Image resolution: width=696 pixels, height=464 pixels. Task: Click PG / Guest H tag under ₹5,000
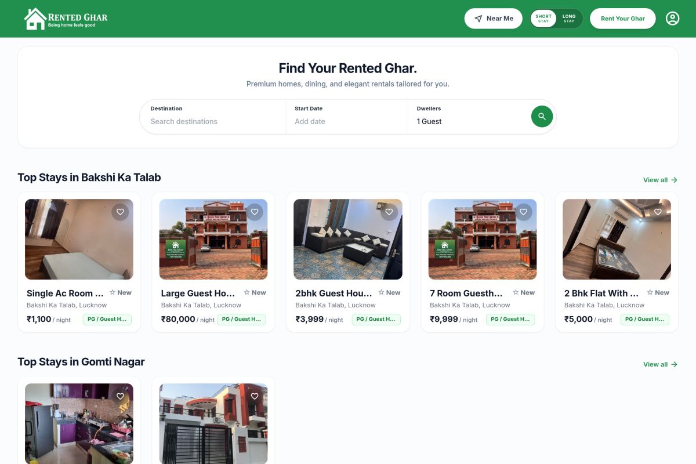(645, 319)
